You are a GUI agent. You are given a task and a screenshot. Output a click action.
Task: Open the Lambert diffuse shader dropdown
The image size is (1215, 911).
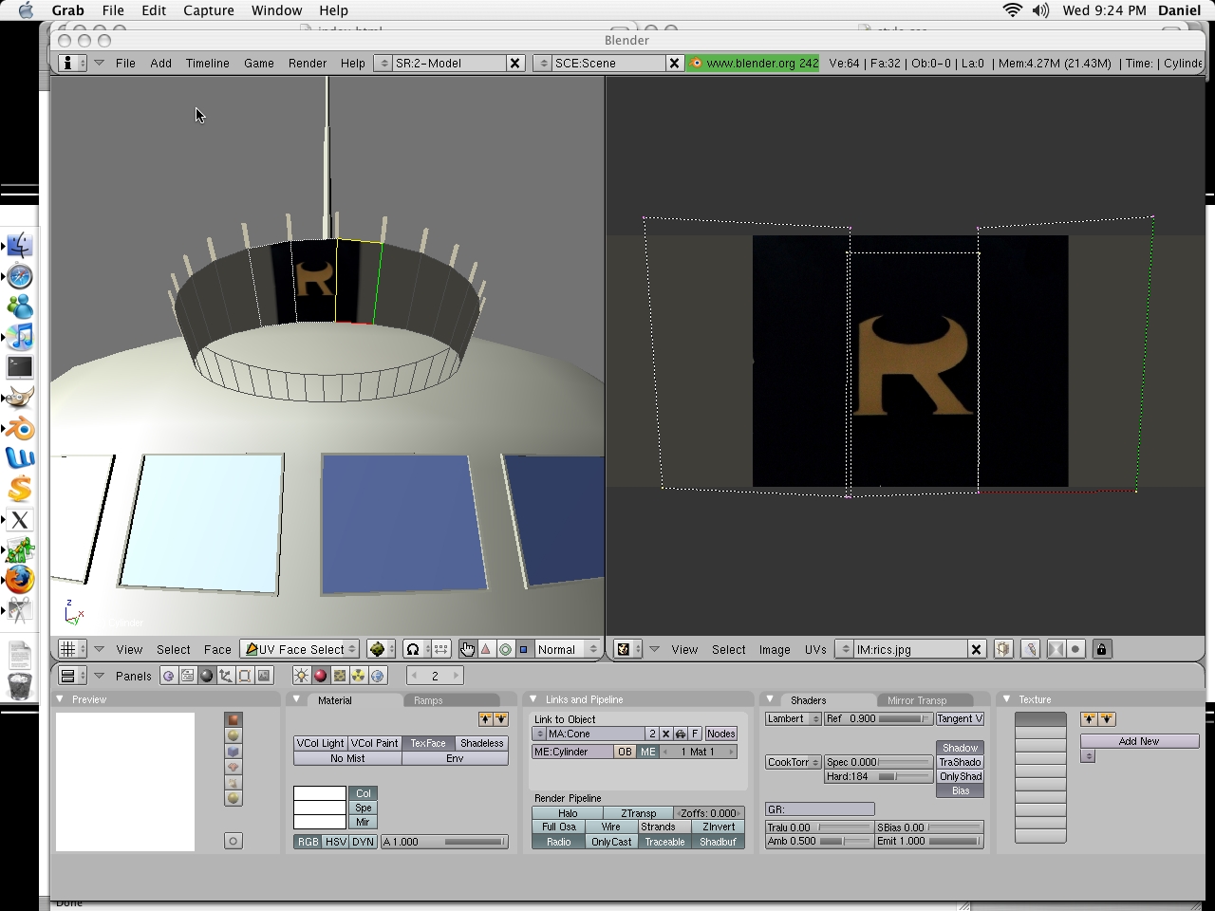793,719
